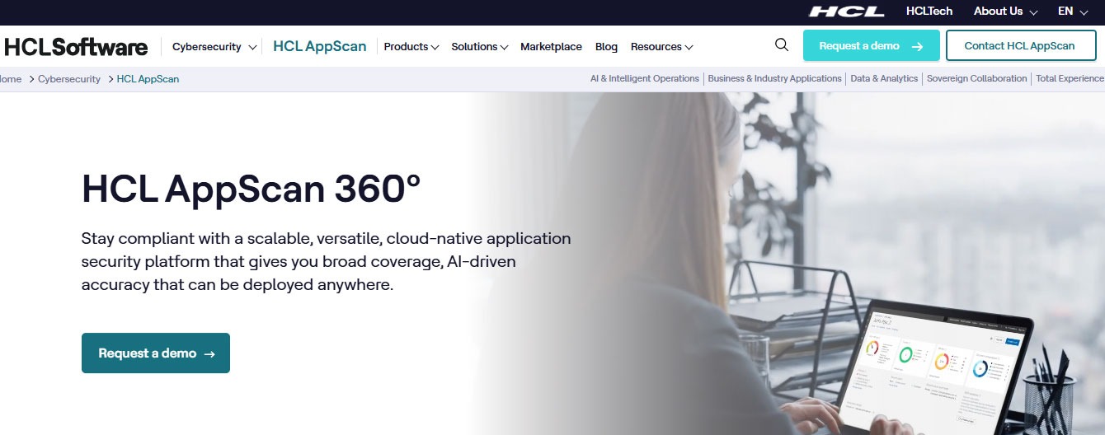This screenshot has width=1105, height=435.
Task: Open the HCLTech link
Action: click(x=929, y=12)
